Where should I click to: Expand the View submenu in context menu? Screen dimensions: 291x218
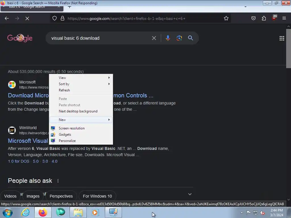pyautogui.click(x=81, y=78)
